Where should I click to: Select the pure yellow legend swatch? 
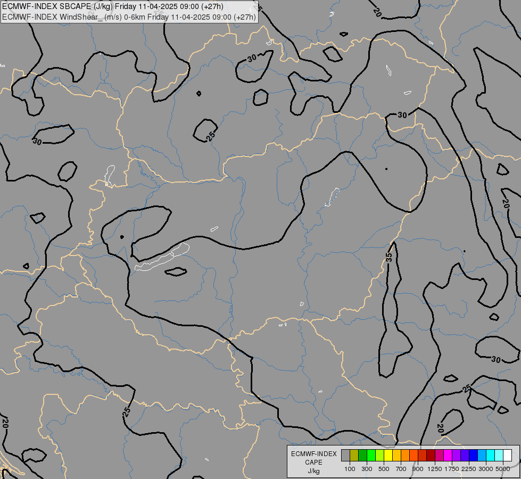(x=388, y=456)
